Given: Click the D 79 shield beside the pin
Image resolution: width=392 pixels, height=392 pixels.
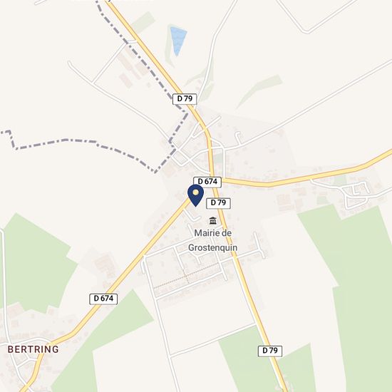Looking at the screenshot, I should point(218,203).
